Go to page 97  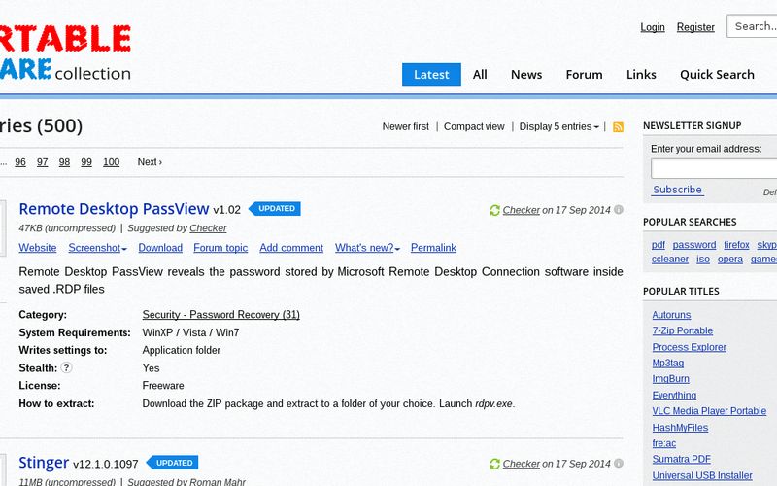click(x=42, y=162)
